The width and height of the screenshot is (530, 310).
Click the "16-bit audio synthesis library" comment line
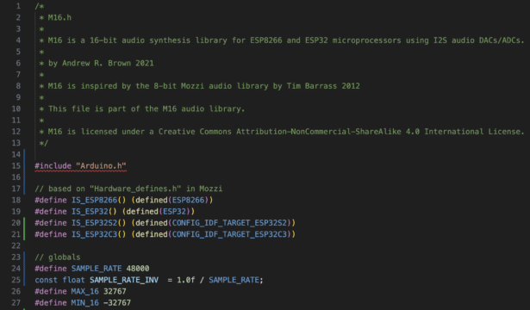282,40
